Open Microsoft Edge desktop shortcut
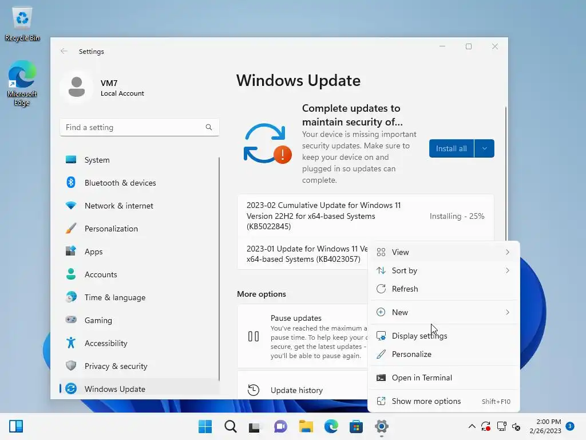586x440 pixels. click(x=22, y=83)
